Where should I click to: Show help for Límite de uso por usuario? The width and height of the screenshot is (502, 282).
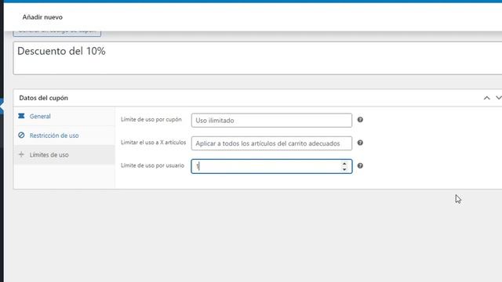tap(360, 165)
